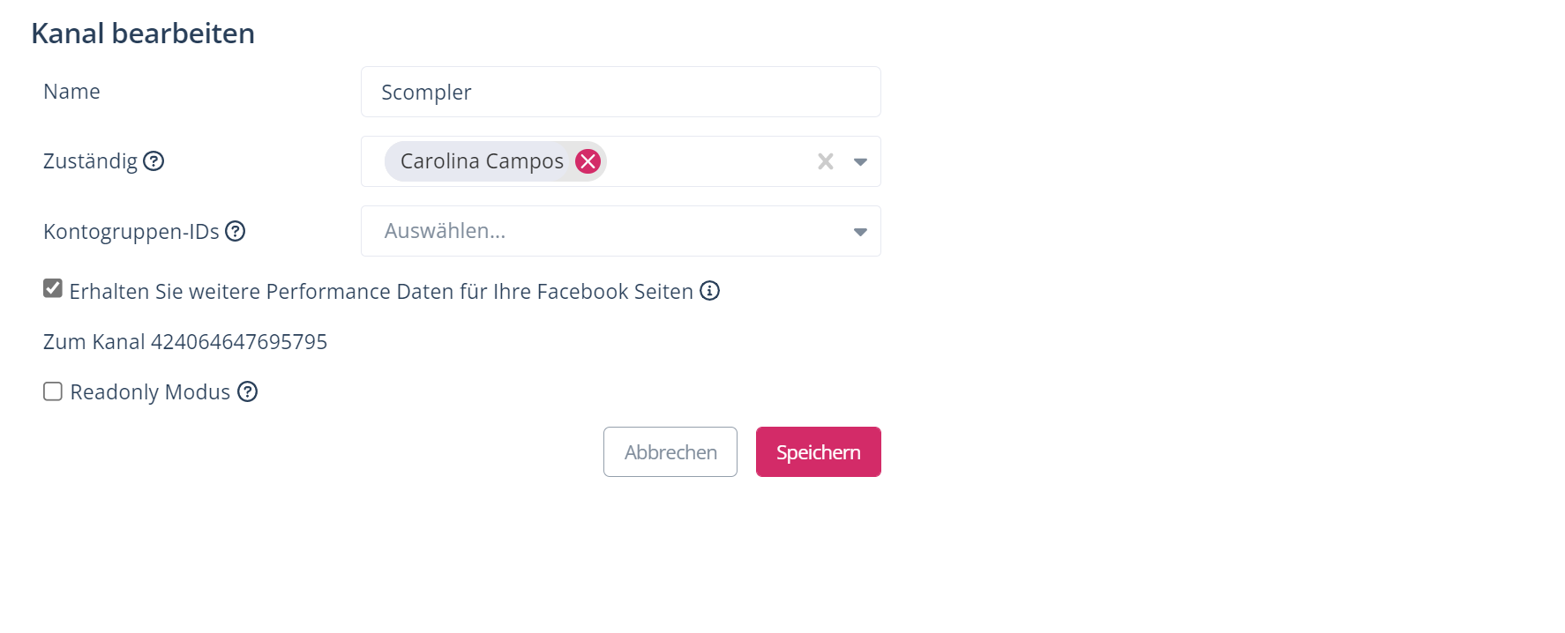Click the Auswählen... placeholder in Kontogruppen-IDs
The image size is (1565, 633).
pyautogui.click(x=445, y=231)
